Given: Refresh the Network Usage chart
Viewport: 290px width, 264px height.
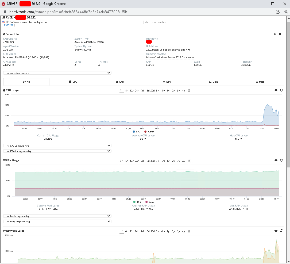Looking at the screenshot, I should 281,231.
